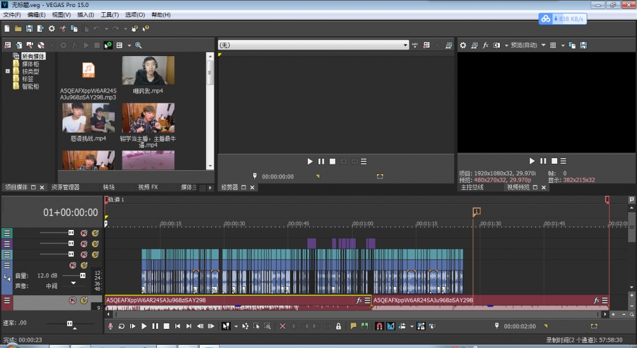
Task: Toggle the overlay grid icon in the preview
Action: click(553, 45)
